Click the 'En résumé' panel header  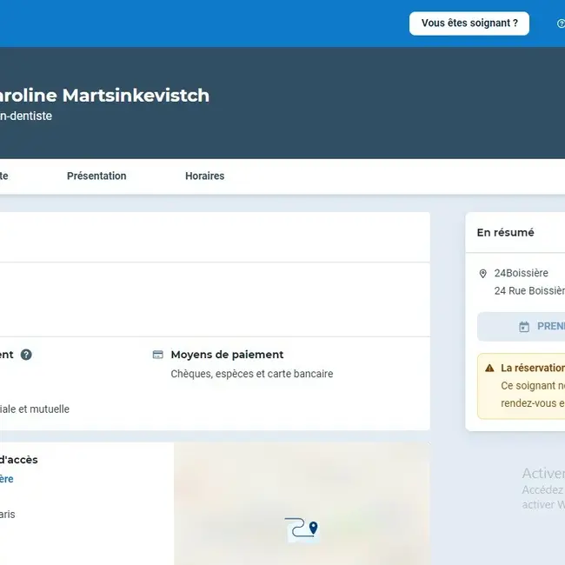506,233
